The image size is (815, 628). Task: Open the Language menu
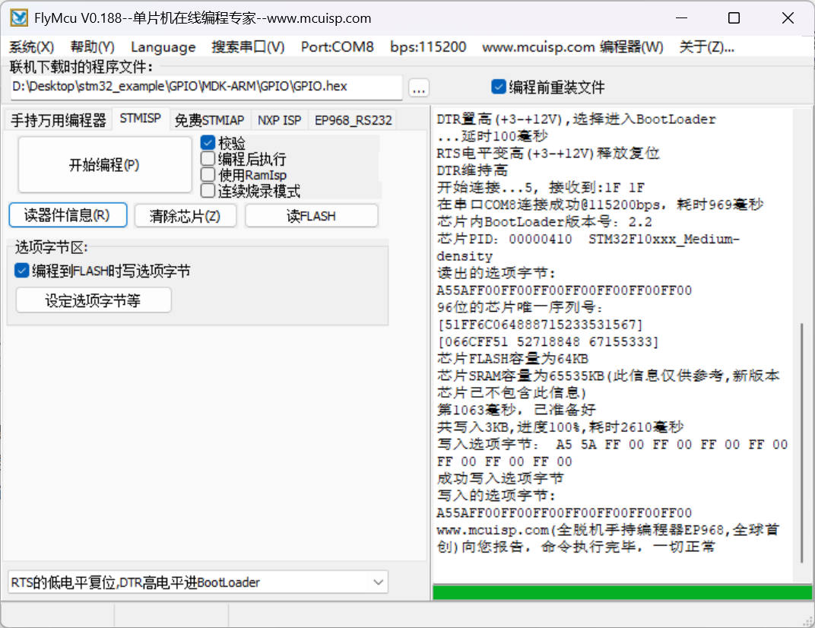click(163, 47)
